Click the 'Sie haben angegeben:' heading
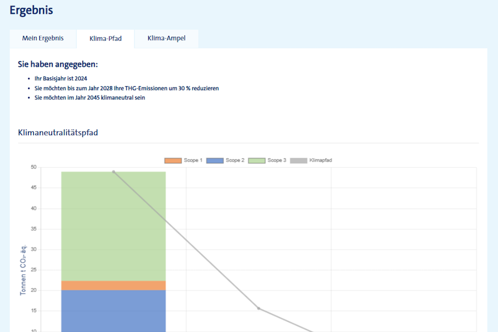This screenshot has height=332, width=498. click(58, 64)
